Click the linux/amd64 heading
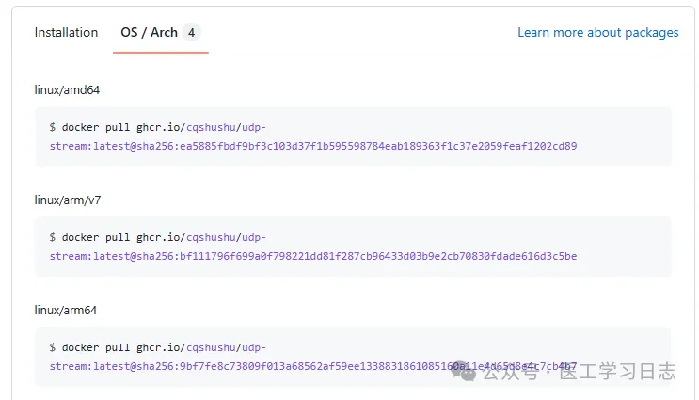The height and width of the screenshot is (400, 699). (67, 90)
